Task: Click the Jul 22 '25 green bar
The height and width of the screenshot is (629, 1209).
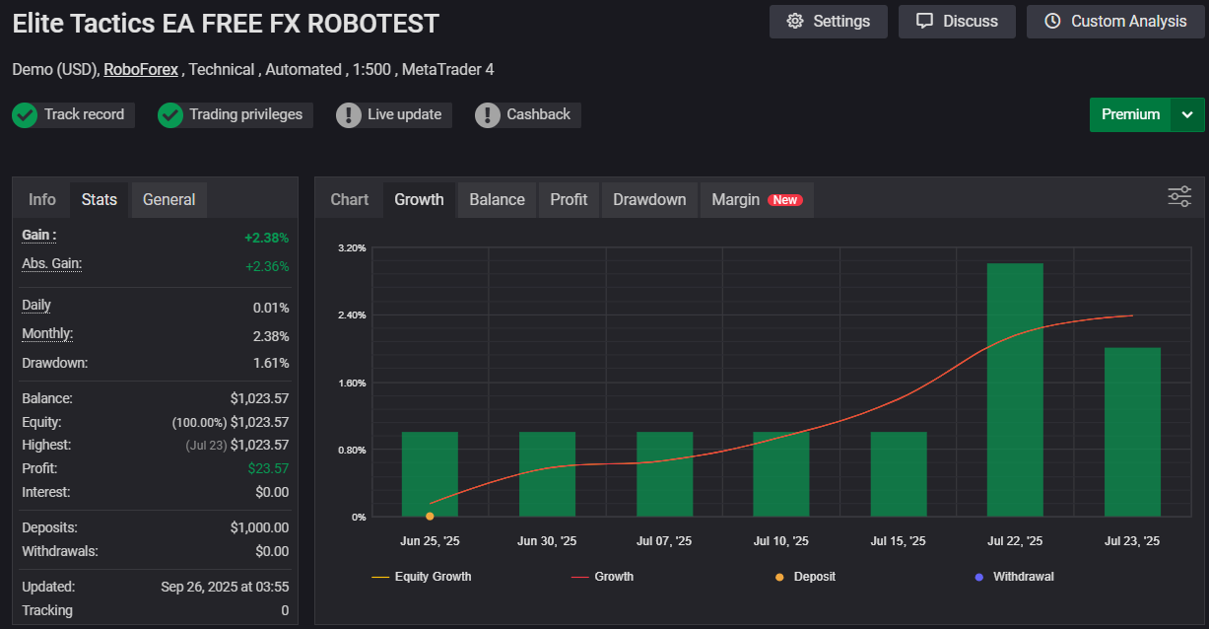Action: coord(1015,389)
